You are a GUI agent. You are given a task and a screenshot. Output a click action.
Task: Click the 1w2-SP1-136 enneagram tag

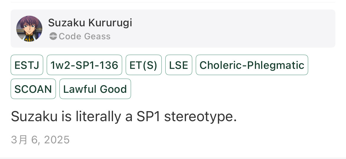(84, 65)
